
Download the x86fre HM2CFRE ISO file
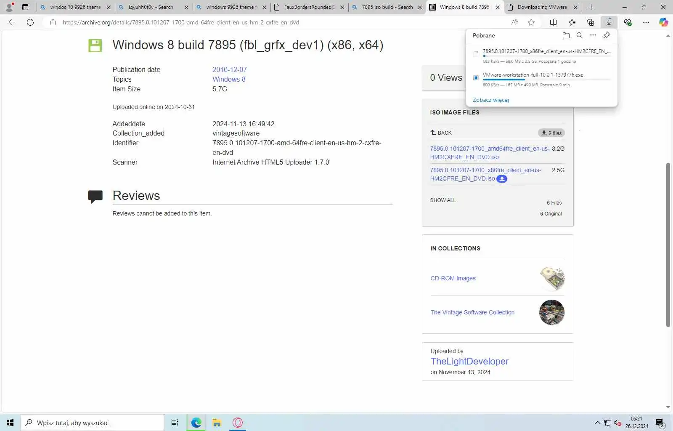coord(485,174)
